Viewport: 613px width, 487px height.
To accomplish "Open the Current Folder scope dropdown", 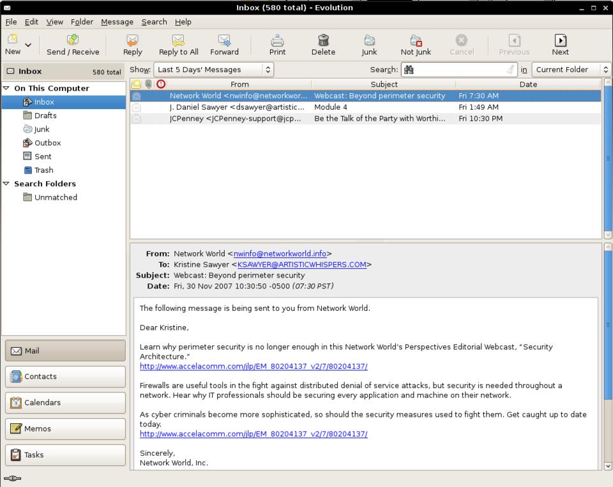I will tap(571, 70).
